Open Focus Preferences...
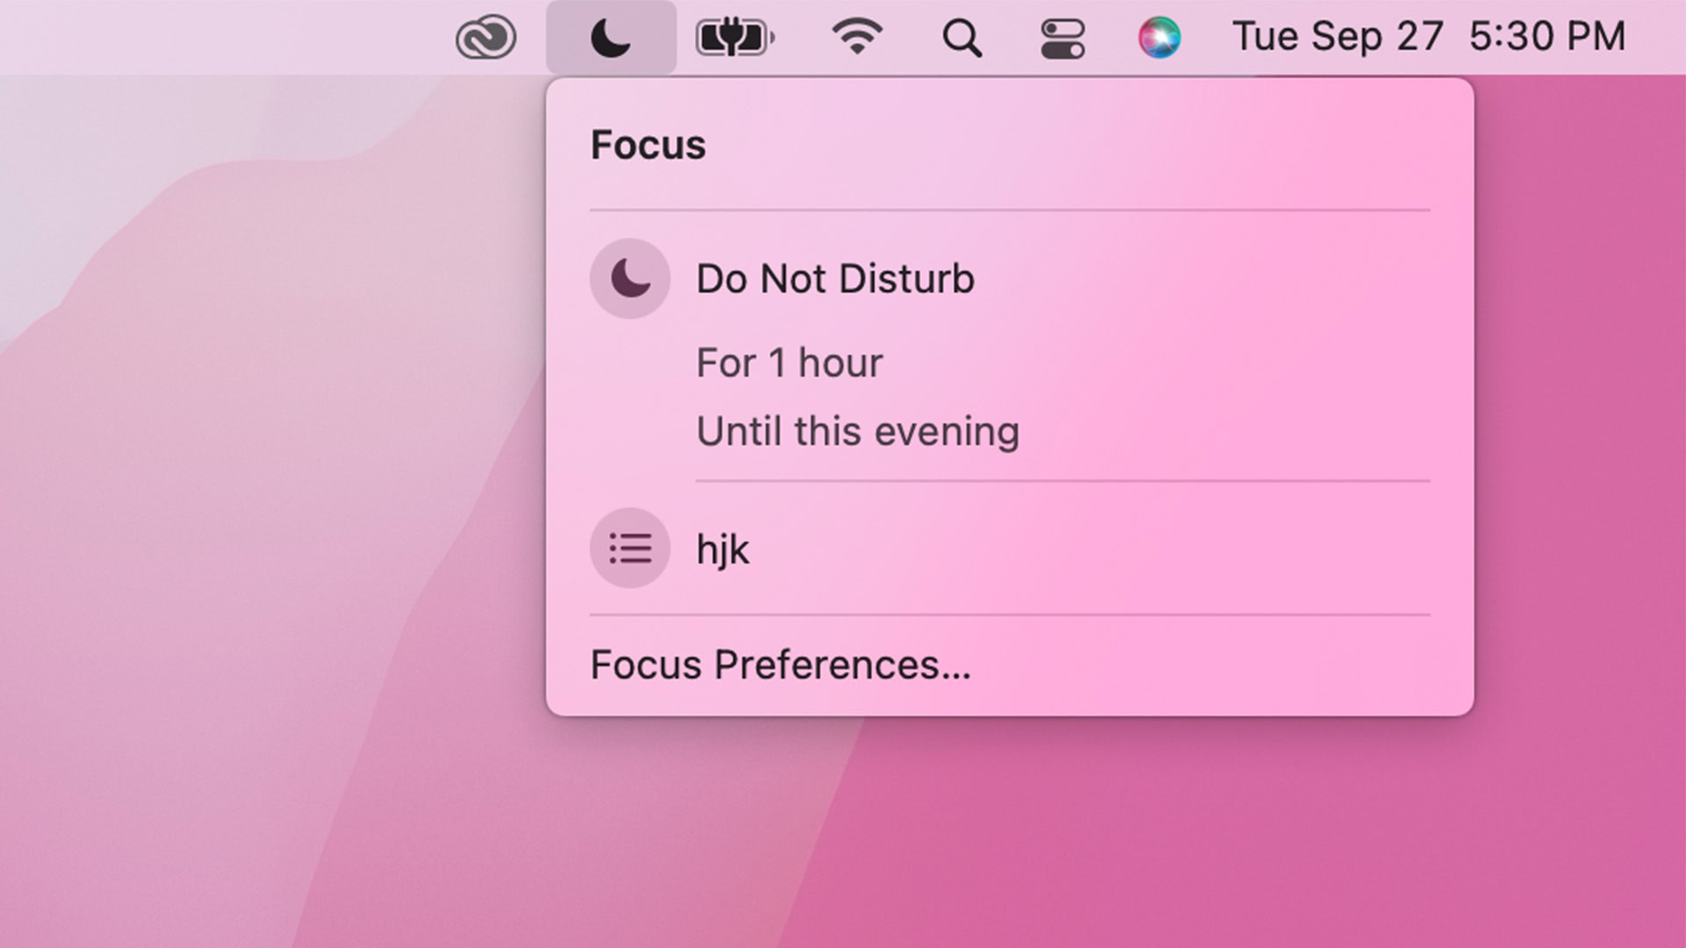Image resolution: width=1686 pixels, height=948 pixels. click(x=780, y=664)
